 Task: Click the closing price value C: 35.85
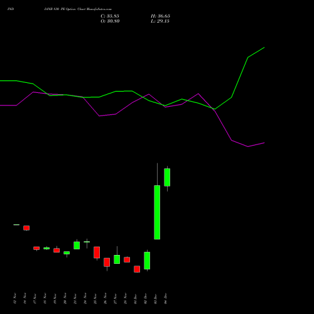110,16
